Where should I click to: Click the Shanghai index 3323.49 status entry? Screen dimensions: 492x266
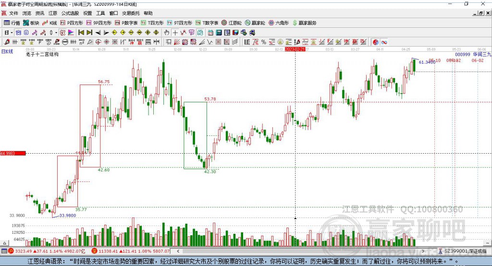pos(47,251)
